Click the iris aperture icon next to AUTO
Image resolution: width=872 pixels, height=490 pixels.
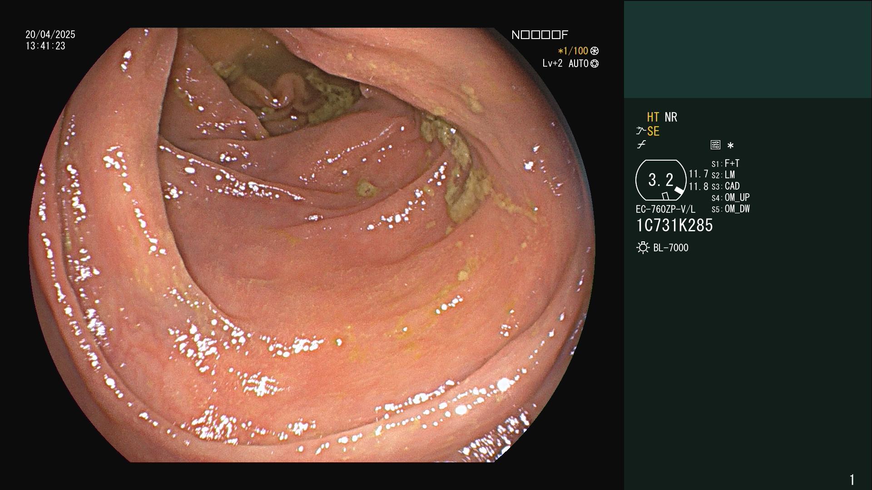coord(595,64)
